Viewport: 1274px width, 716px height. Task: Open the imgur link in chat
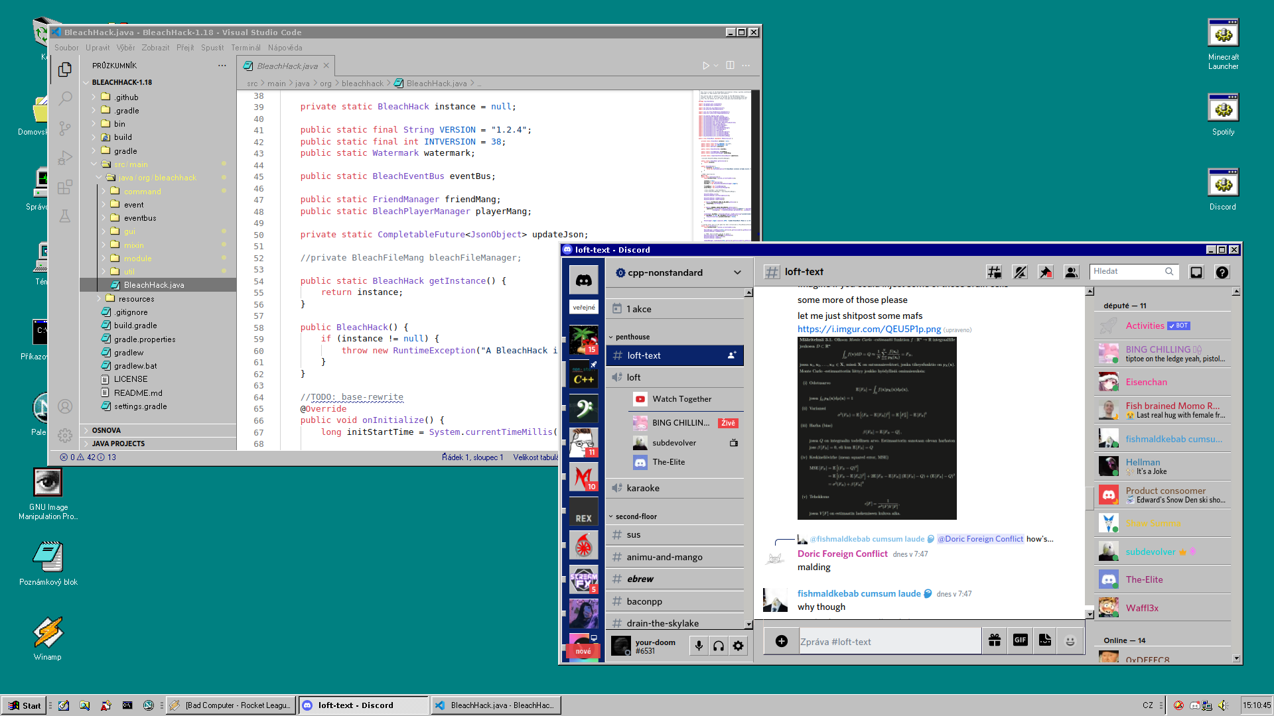pyautogui.click(x=869, y=329)
